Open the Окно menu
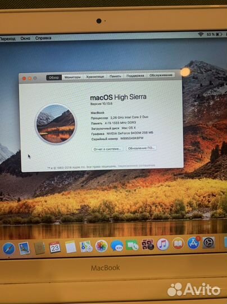 click(25, 38)
